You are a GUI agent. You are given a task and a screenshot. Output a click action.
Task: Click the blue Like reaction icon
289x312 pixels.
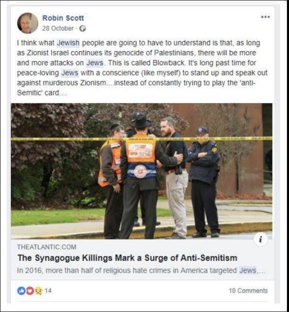pos(21,291)
